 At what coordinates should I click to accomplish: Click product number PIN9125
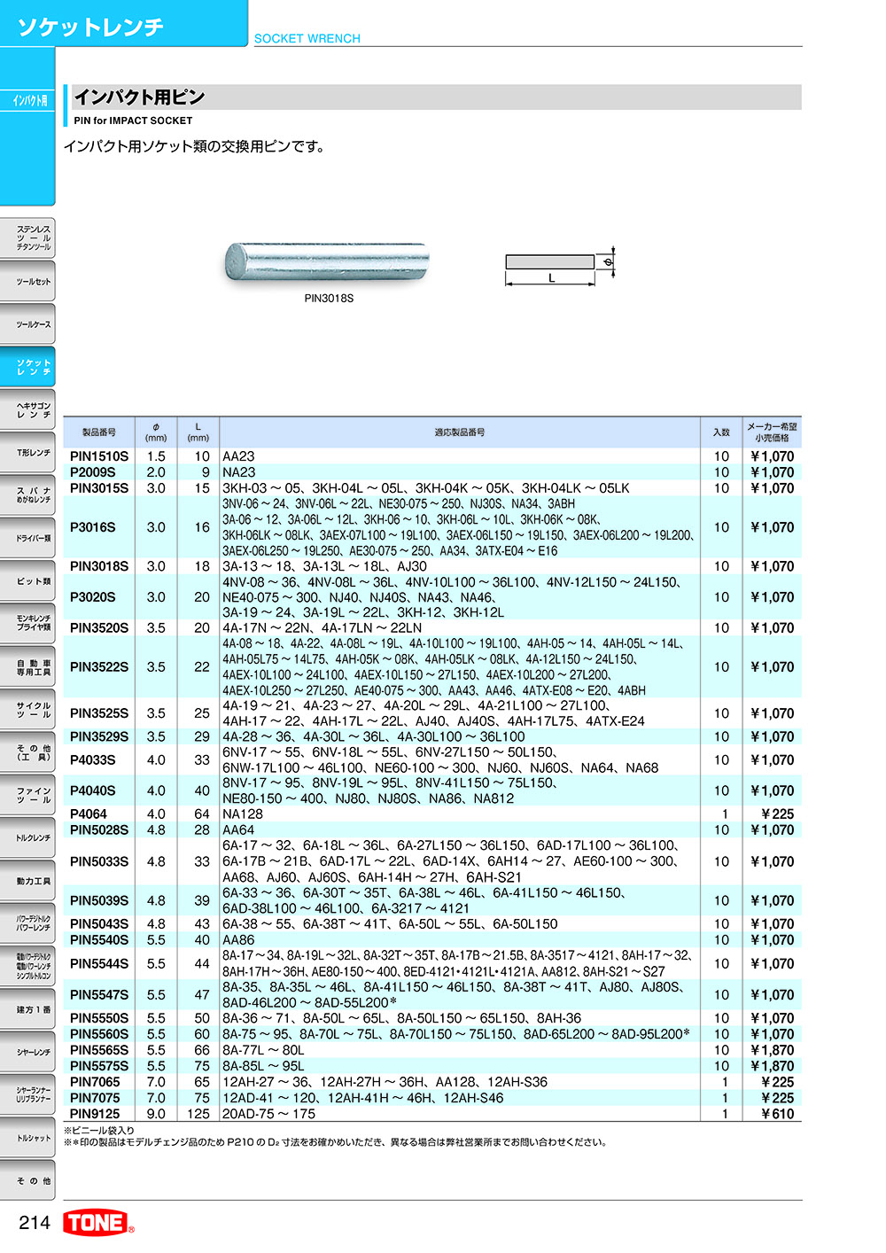click(95, 1114)
